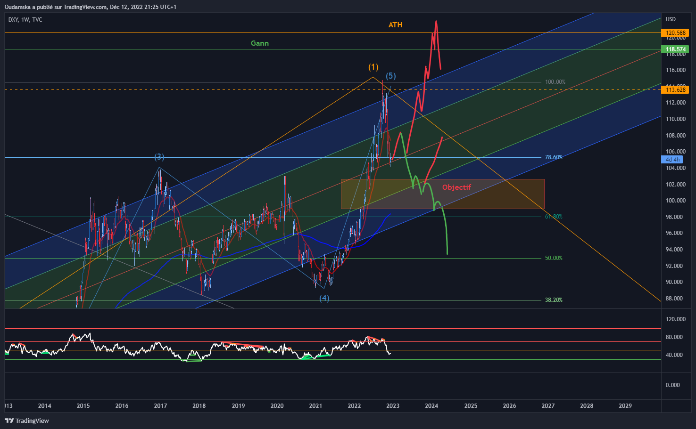Click the 2026 year on time axis

pos(509,406)
